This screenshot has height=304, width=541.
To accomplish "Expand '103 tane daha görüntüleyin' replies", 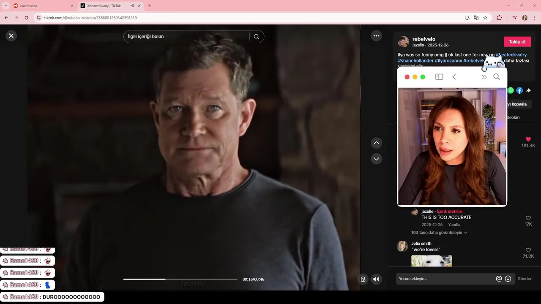I will click(439, 233).
